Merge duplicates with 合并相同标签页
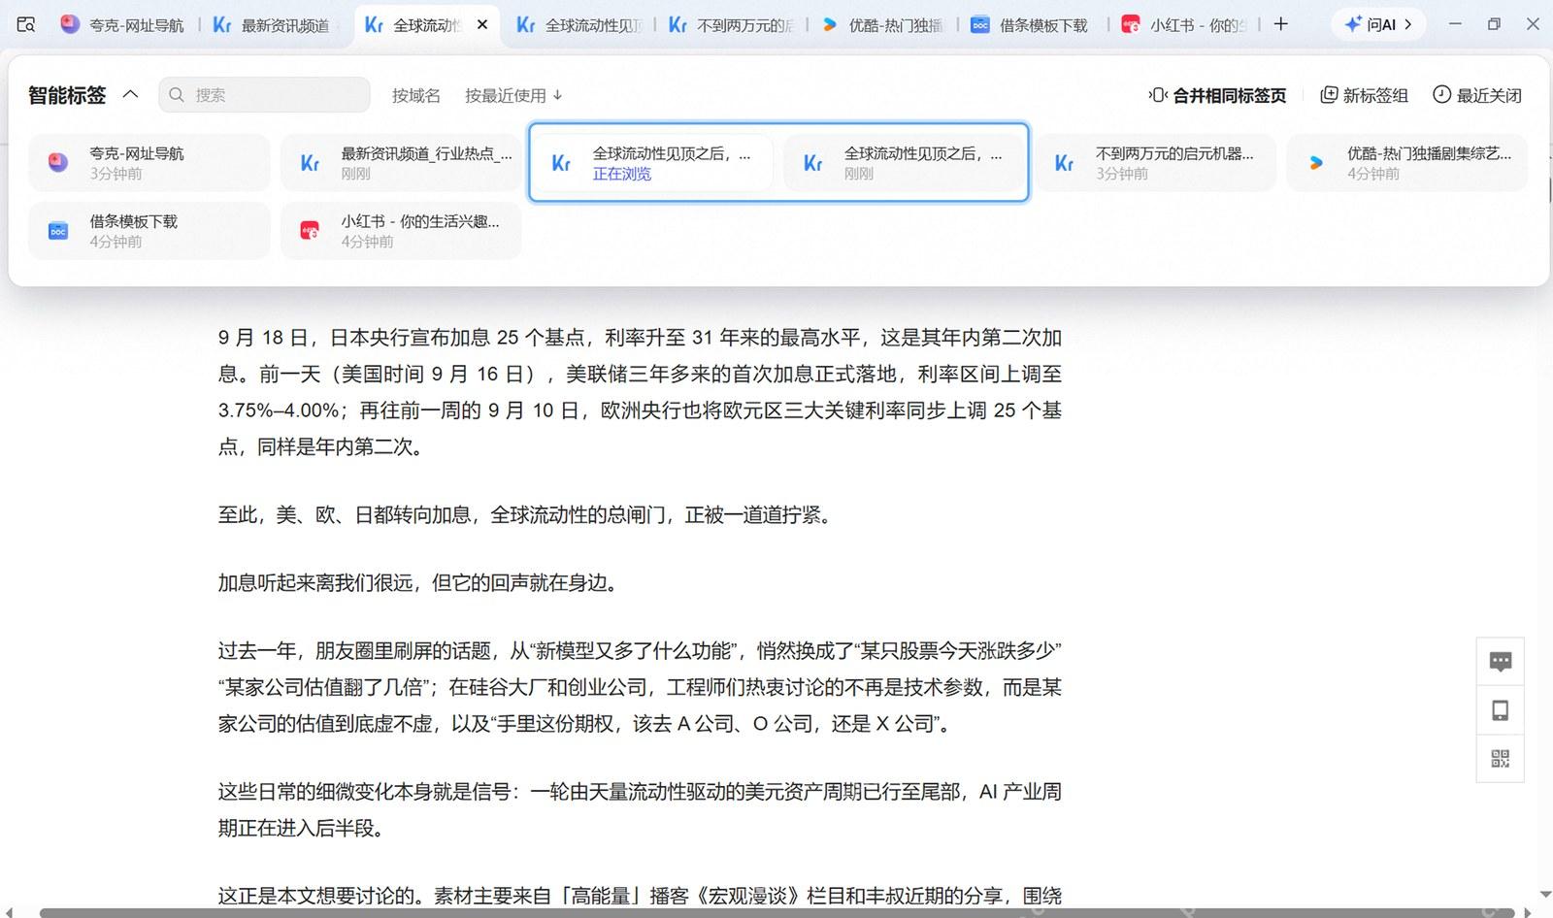Image resolution: width=1553 pixels, height=918 pixels. click(1217, 95)
